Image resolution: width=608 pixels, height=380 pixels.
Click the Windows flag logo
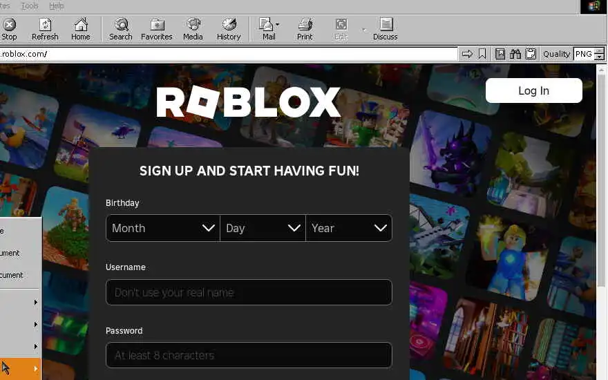click(593, 7)
